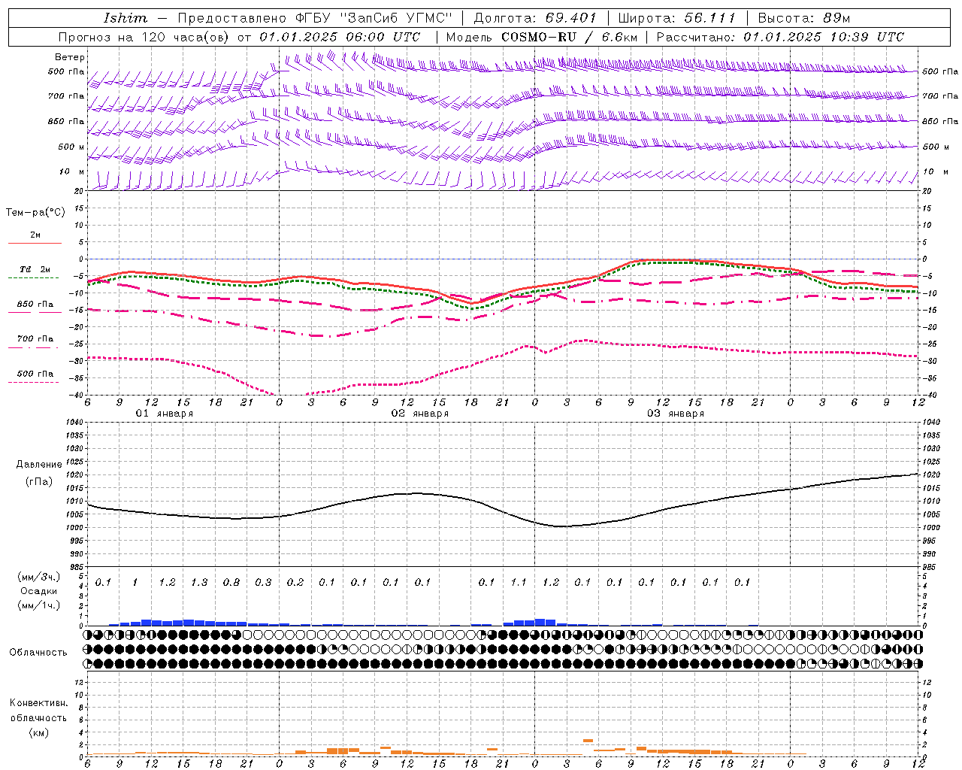
Task: Click the "0.2" precipitation value
Action: coord(295,582)
